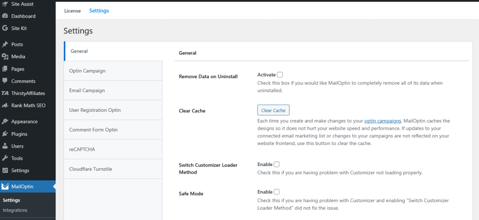Enable Switch Customizer Loader Method checkbox
Screen dimensions: 479x220
point(277,164)
